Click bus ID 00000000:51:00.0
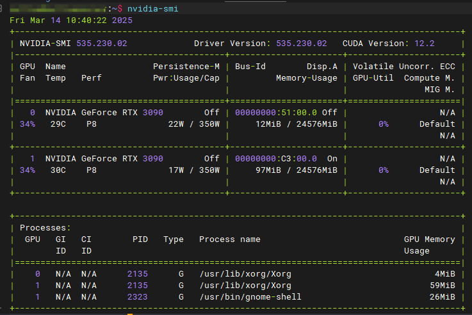 [x=276, y=113]
